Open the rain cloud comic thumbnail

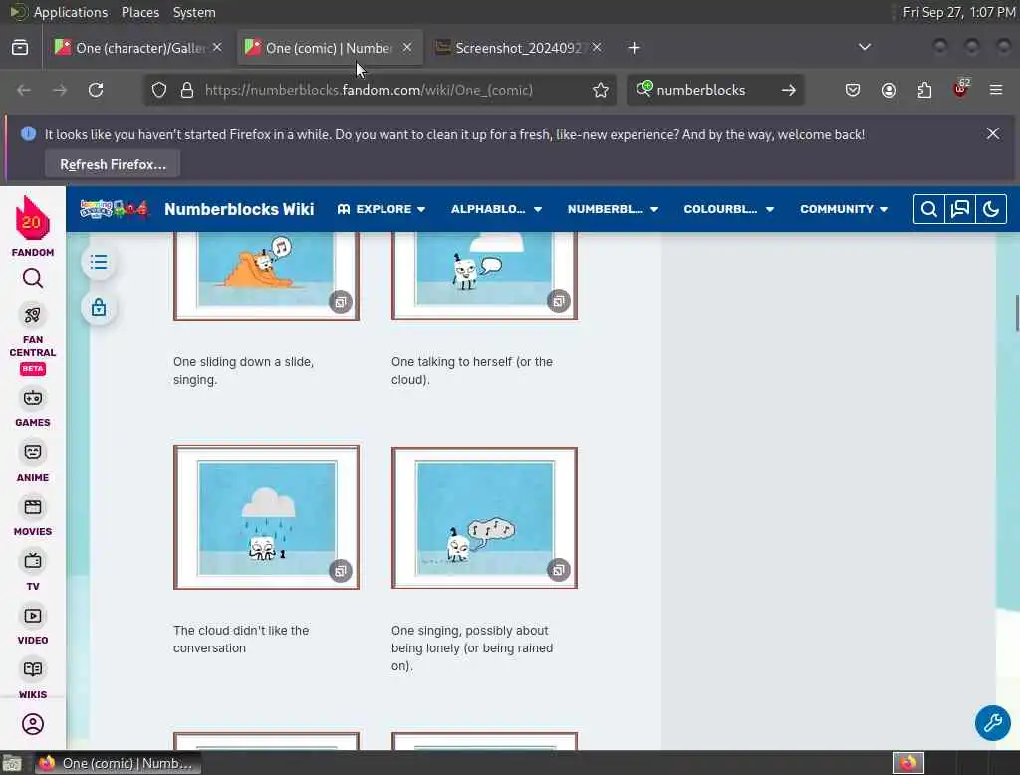tap(266, 518)
